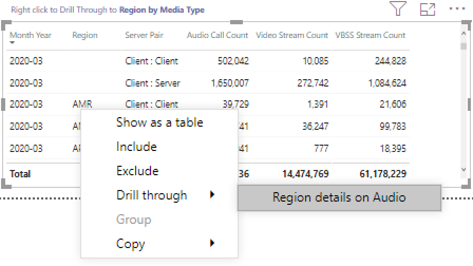This screenshot has height=266, width=473.
Task: Select the 10,085 video stream cell
Action: tap(316, 61)
